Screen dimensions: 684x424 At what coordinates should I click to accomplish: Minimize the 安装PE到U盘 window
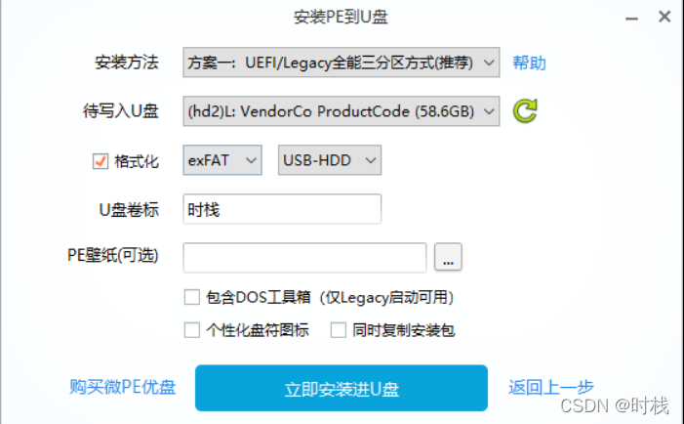pyautogui.click(x=631, y=19)
